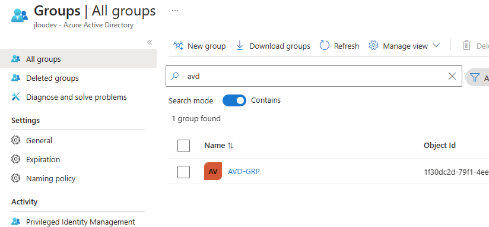Click the circular Refresh icon

(x=325, y=46)
